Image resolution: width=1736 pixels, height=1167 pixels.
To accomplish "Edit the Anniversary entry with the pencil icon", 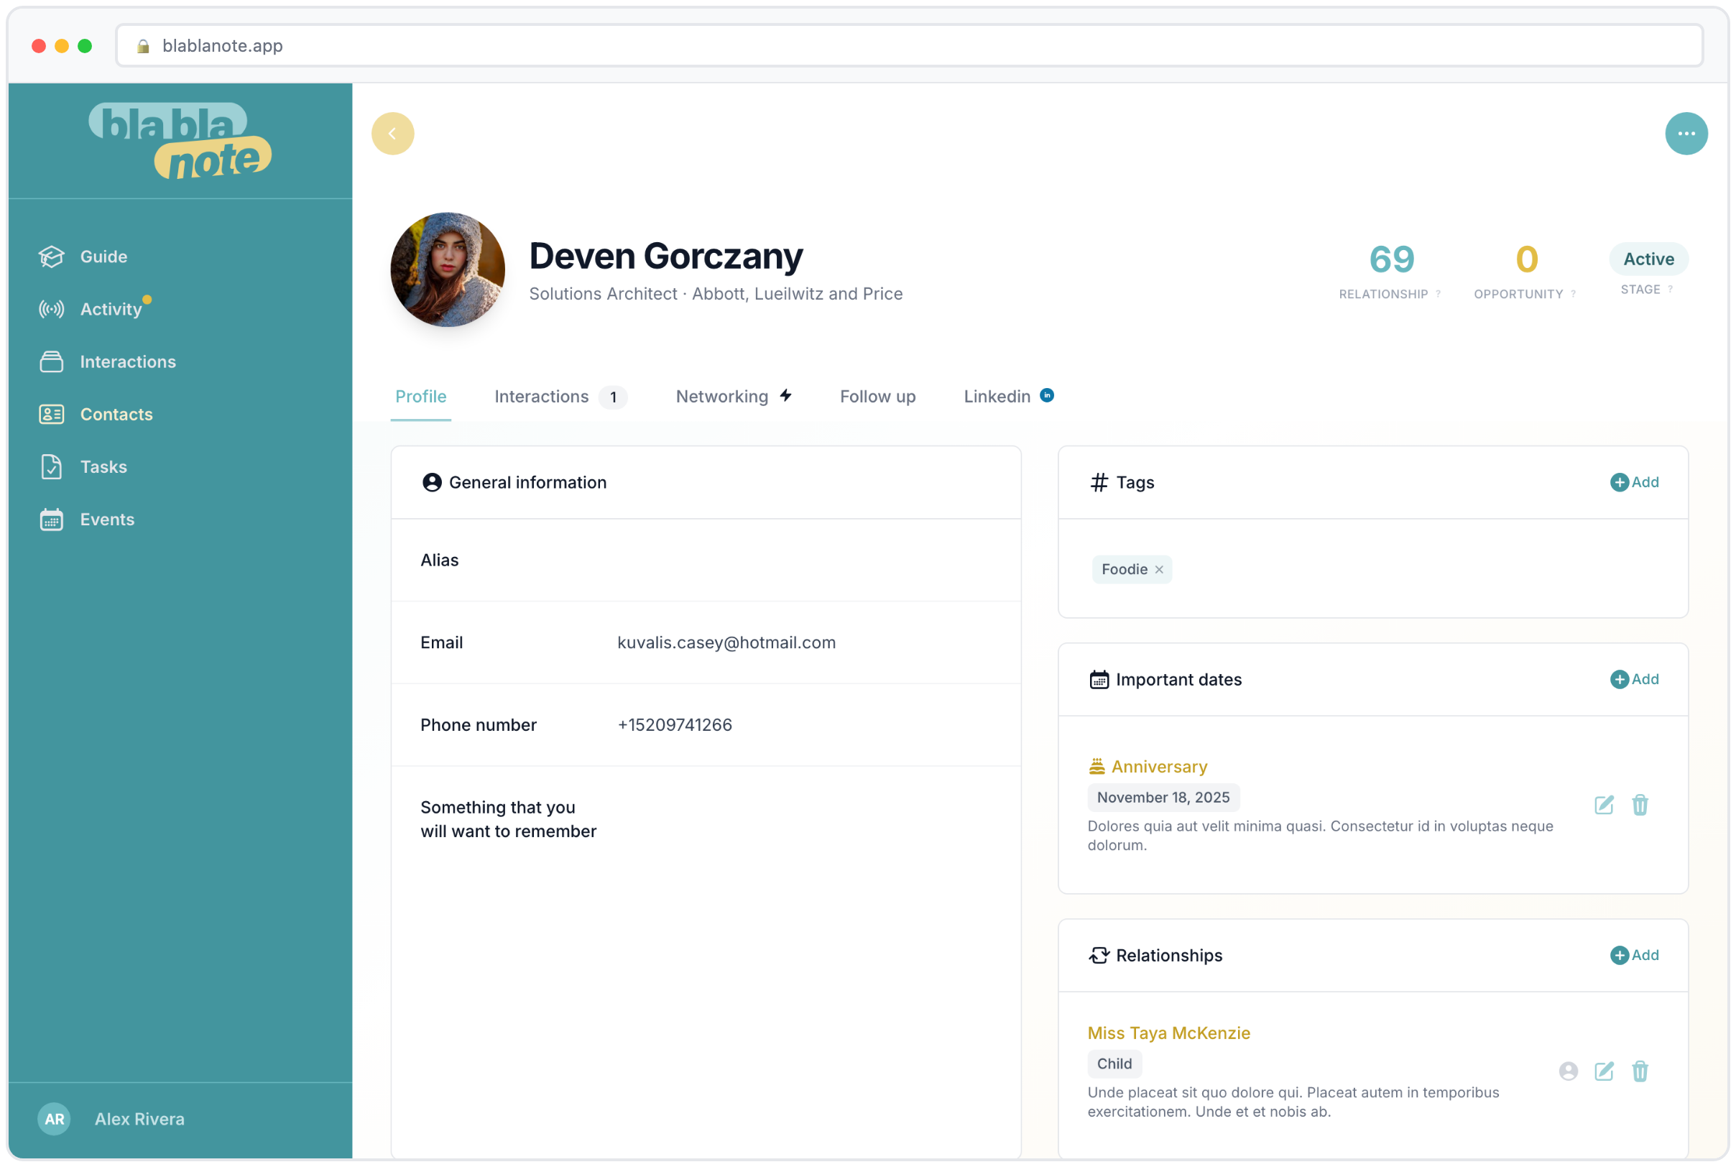I will click(1605, 806).
